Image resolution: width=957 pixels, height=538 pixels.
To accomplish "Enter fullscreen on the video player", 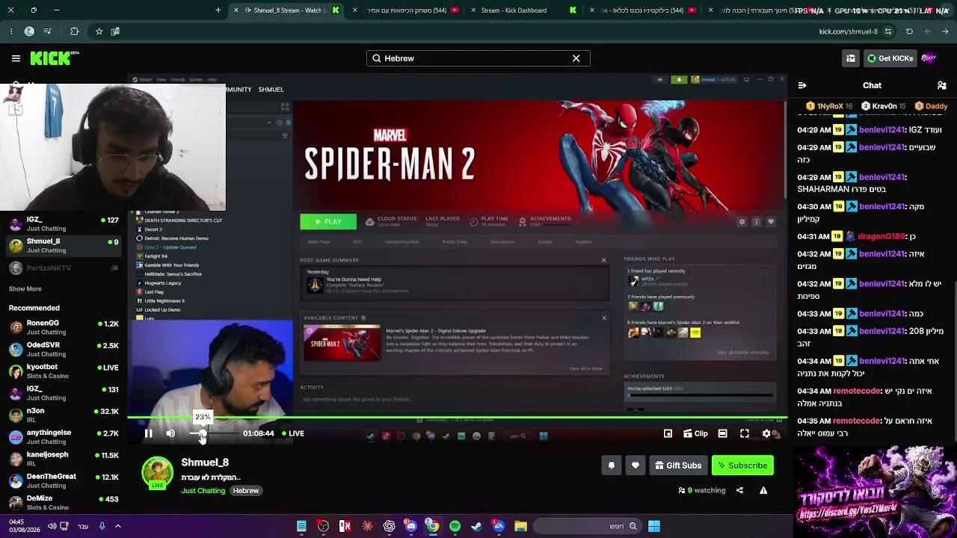I will tap(745, 433).
